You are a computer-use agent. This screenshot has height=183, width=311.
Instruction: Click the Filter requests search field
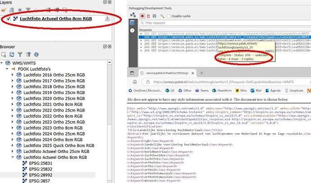(x=225, y=23)
